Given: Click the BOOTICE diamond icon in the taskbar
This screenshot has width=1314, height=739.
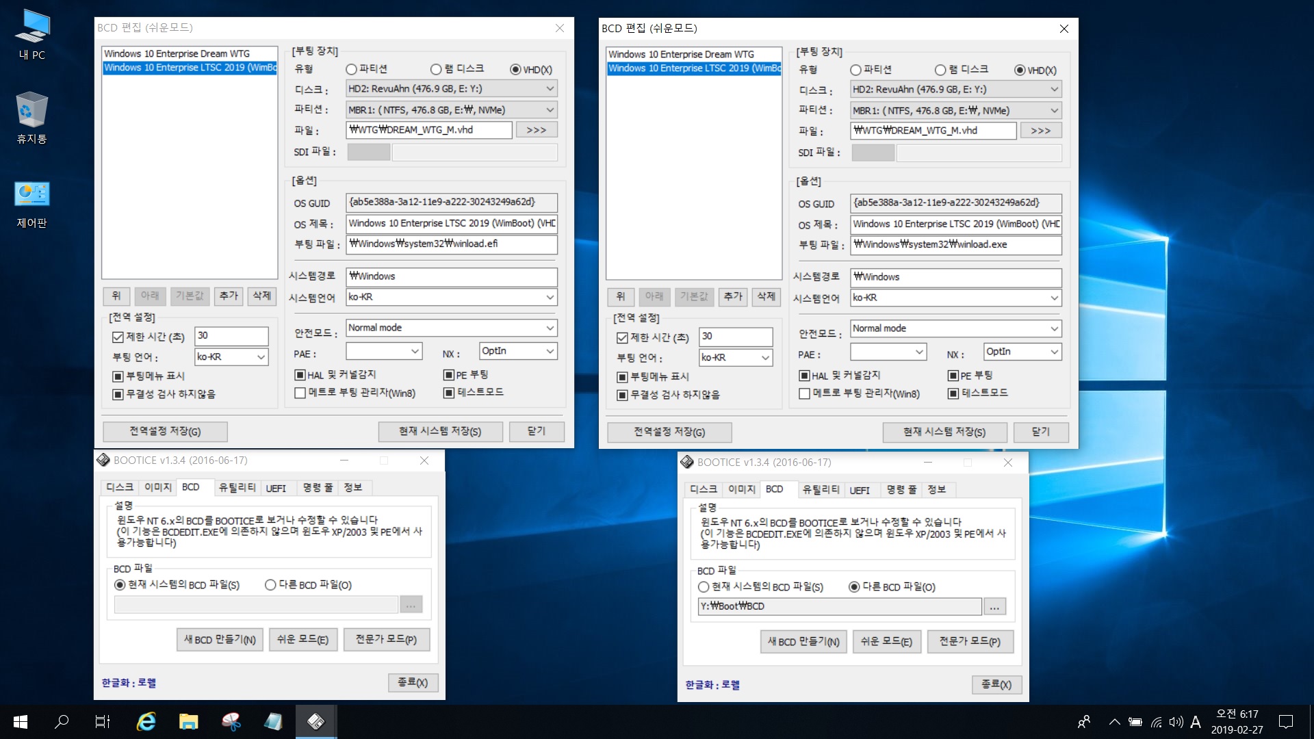Looking at the screenshot, I should 315,722.
